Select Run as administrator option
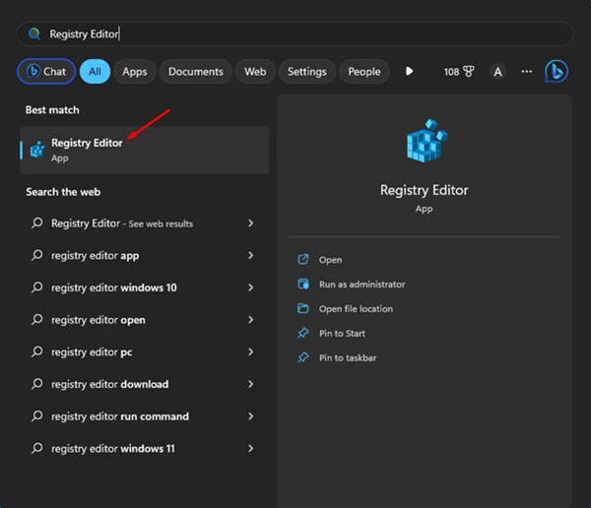Screen dimensions: 591x508 coord(361,284)
